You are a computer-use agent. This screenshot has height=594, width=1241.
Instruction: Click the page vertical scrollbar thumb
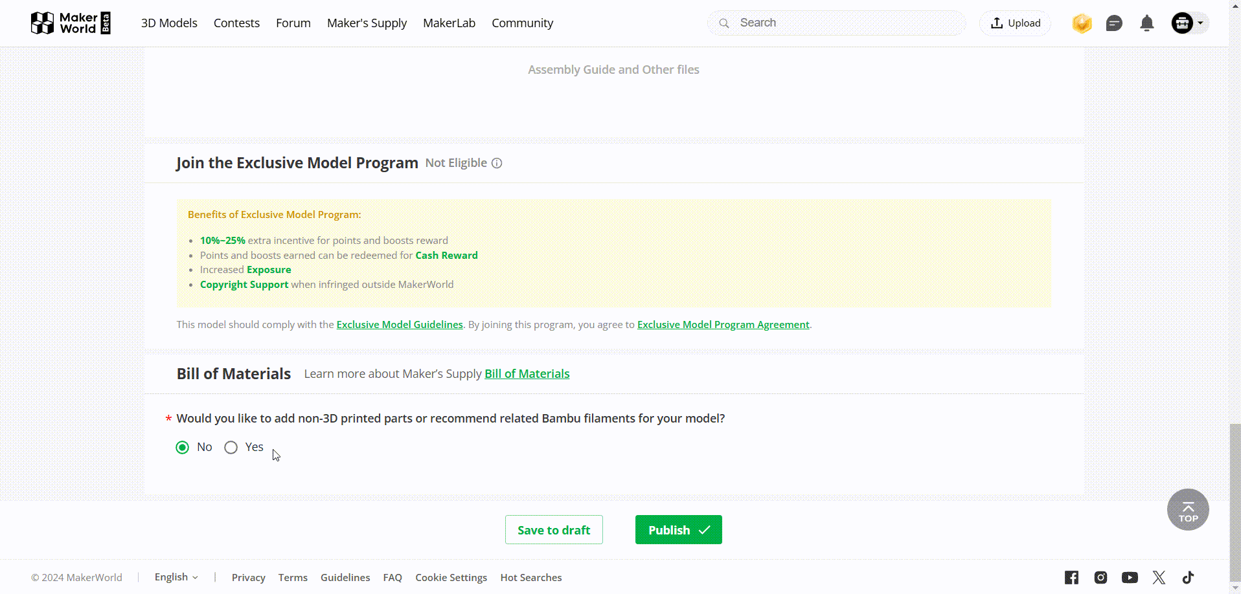tap(1235, 504)
